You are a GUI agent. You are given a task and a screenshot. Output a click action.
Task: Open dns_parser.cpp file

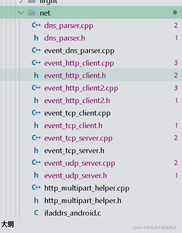[69, 26]
